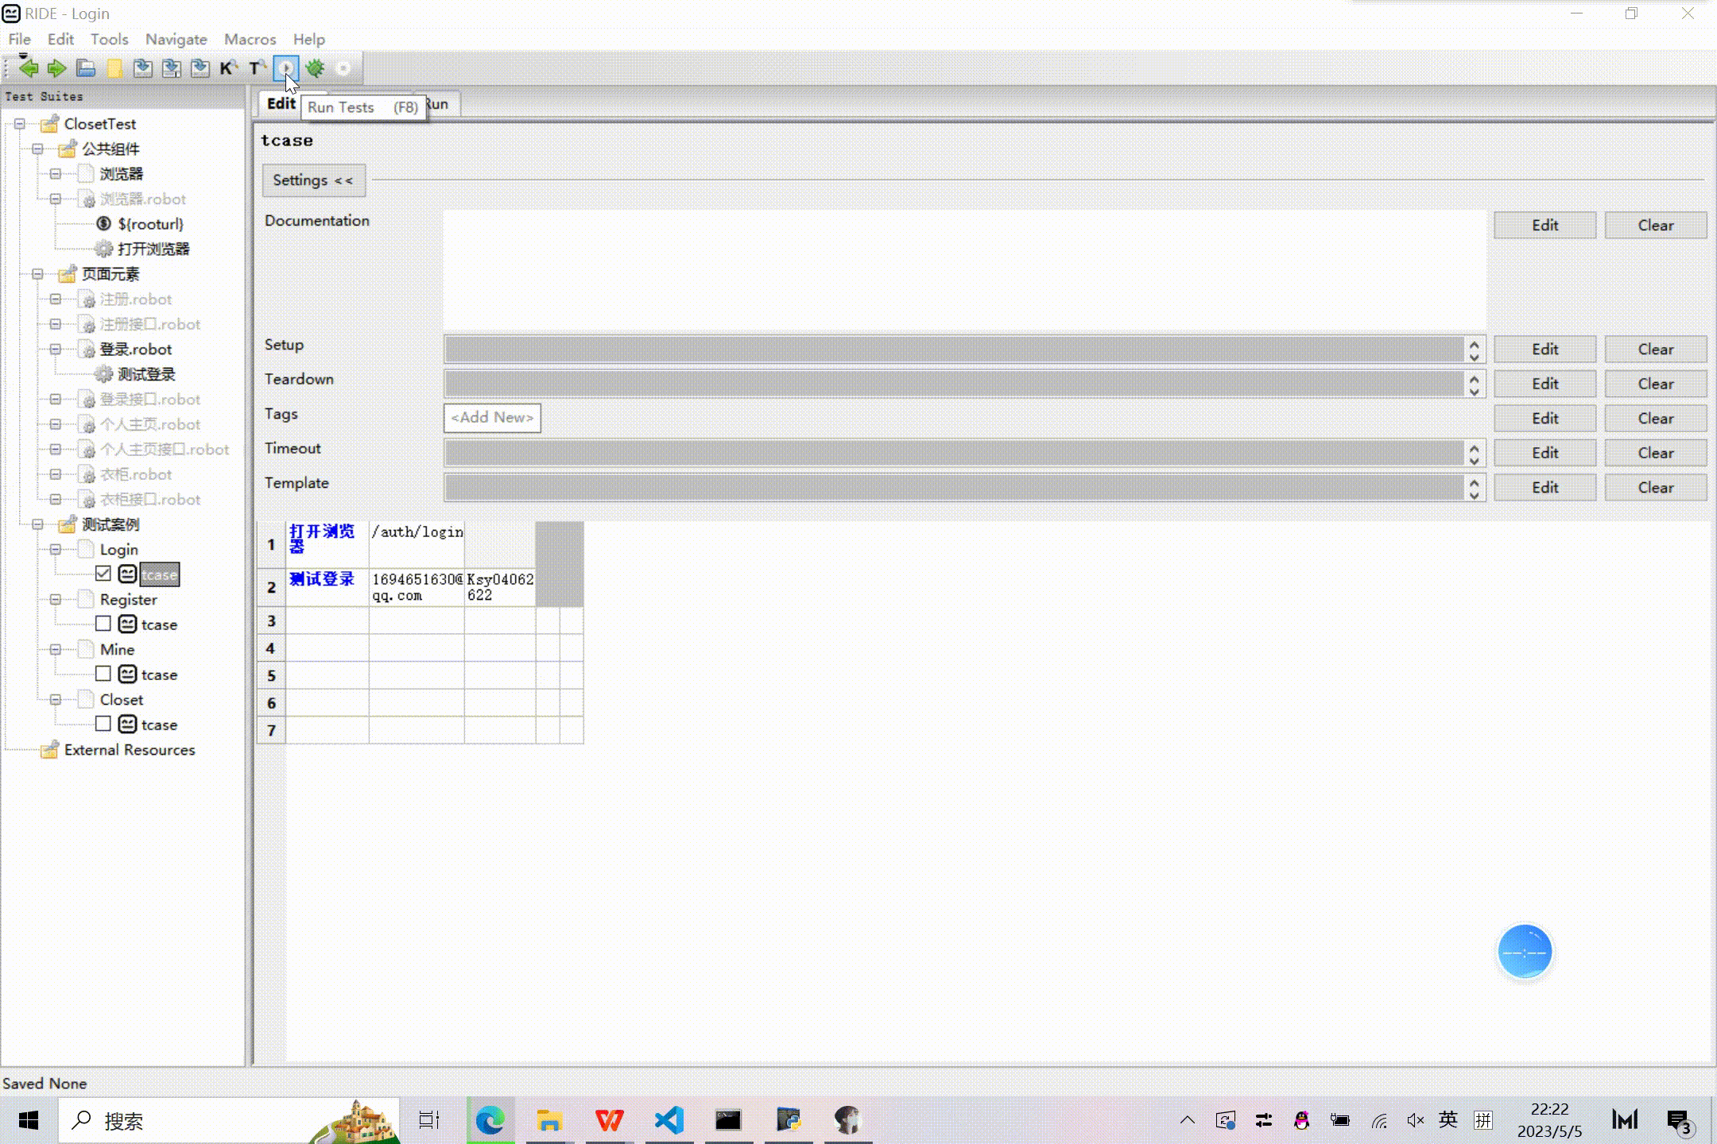Click the muted speaker tray icon
Screen dimensions: 1717x1144
point(1415,1121)
